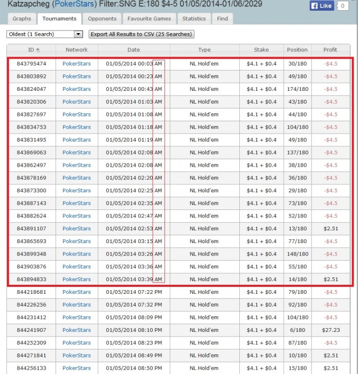360x374 pixels.
Task: Click position 174/180 cell
Action: [x=298, y=89]
